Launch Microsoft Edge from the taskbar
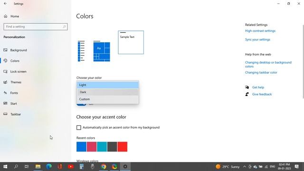This screenshot has height=171, width=304. point(49,167)
